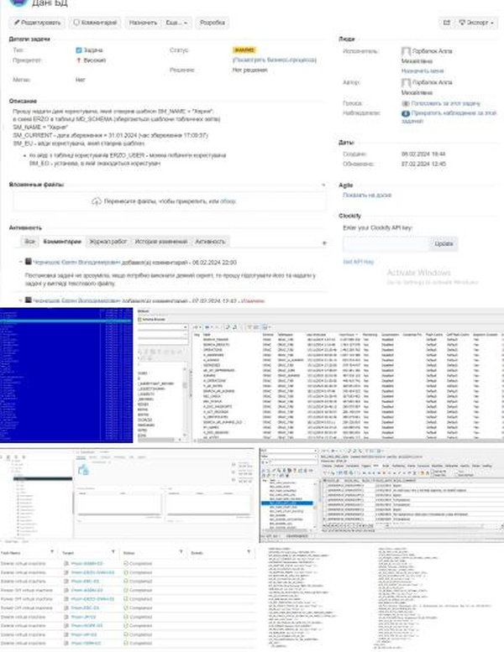Click the Розробка workflow button
The height and width of the screenshot is (652, 504).
pyautogui.click(x=212, y=23)
